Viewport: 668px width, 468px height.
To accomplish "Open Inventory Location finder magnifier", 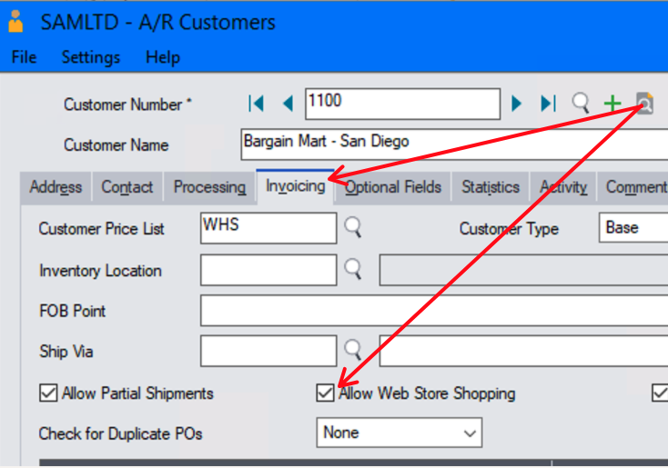I will pos(352,269).
